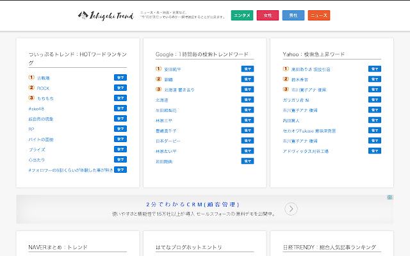Open the 生田絵梨花 Google trend link

point(166,111)
